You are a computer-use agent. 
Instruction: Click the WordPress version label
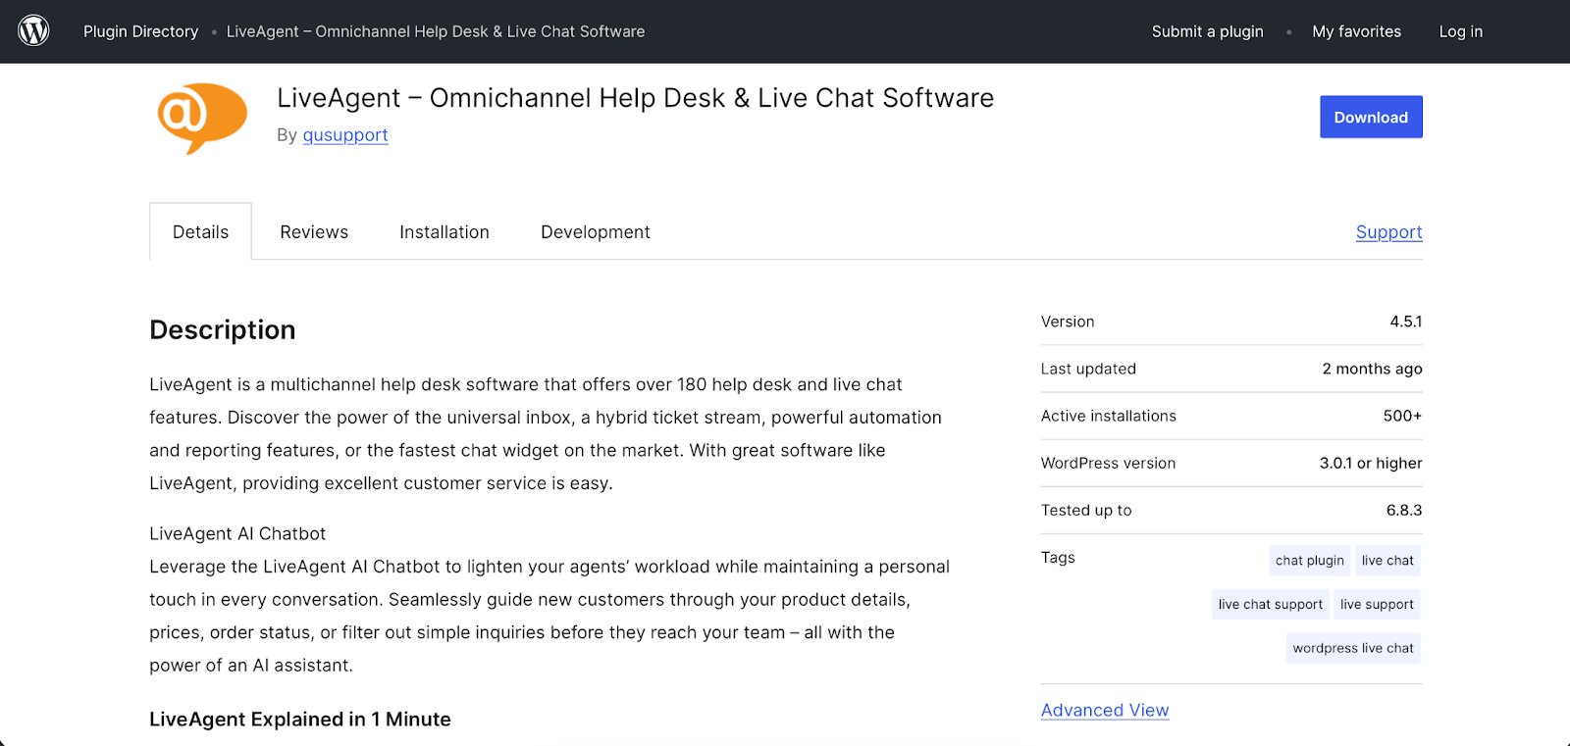1108,463
